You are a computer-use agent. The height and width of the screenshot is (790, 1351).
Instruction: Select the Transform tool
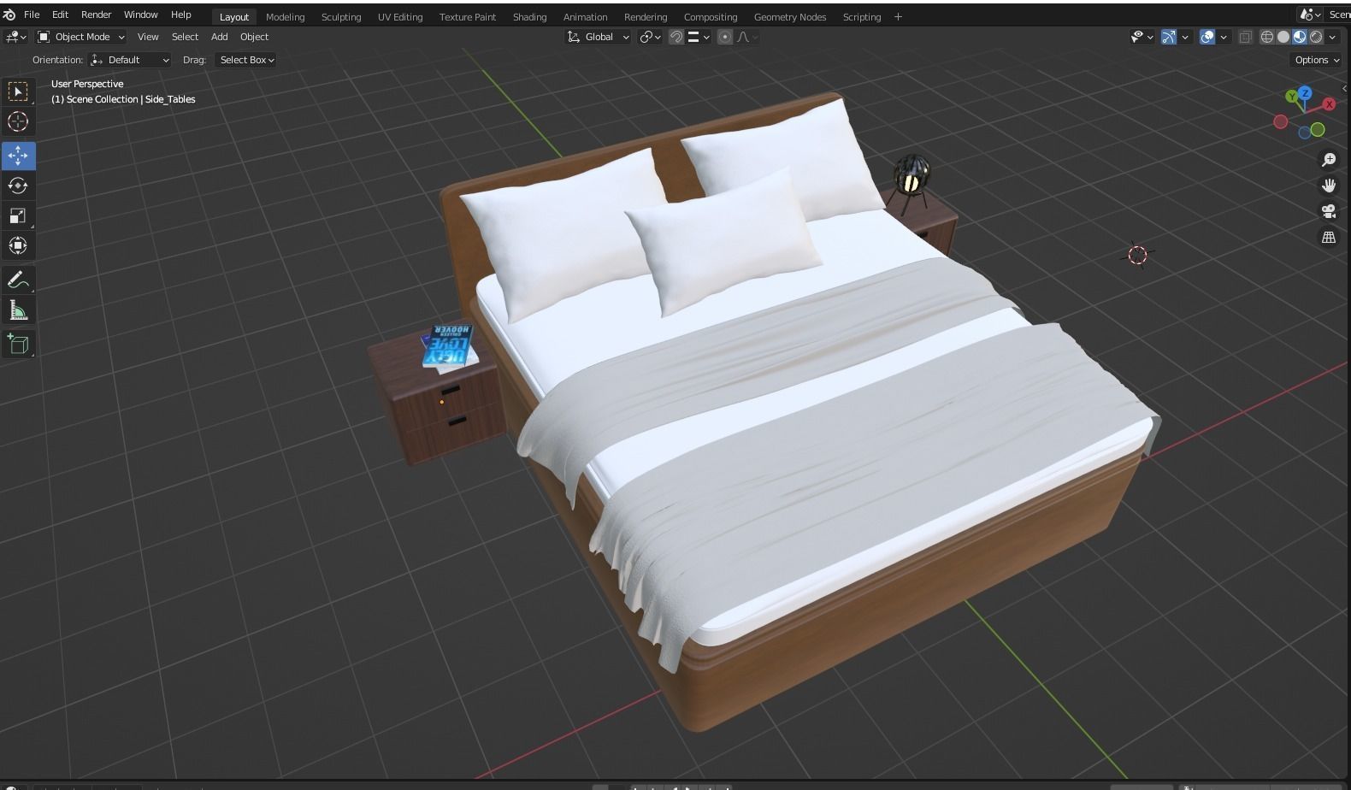click(18, 245)
